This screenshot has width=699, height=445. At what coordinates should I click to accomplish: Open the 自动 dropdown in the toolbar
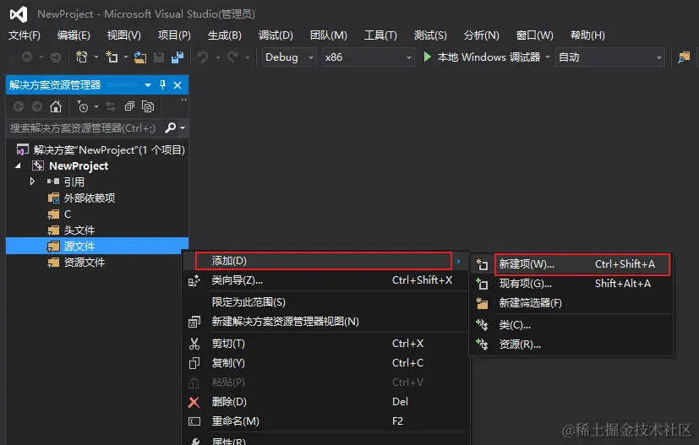659,57
